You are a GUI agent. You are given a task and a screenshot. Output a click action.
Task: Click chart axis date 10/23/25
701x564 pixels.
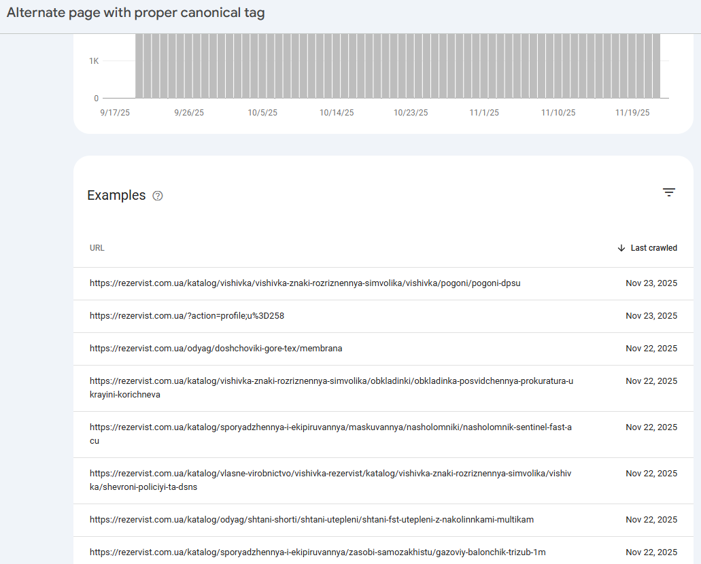411,113
